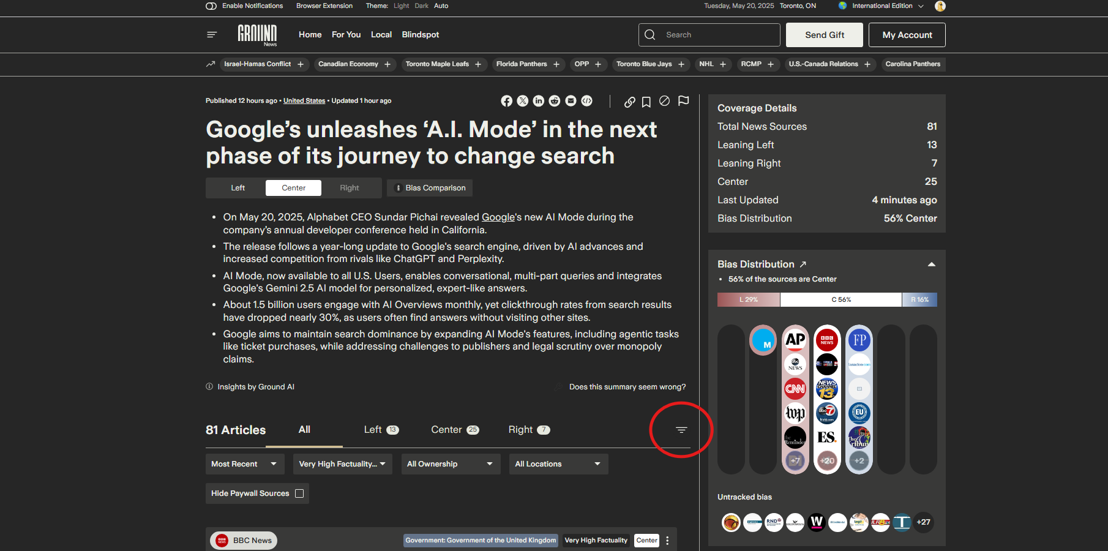Switch summary to Center perspective
This screenshot has height=551, width=1108.
293,188
